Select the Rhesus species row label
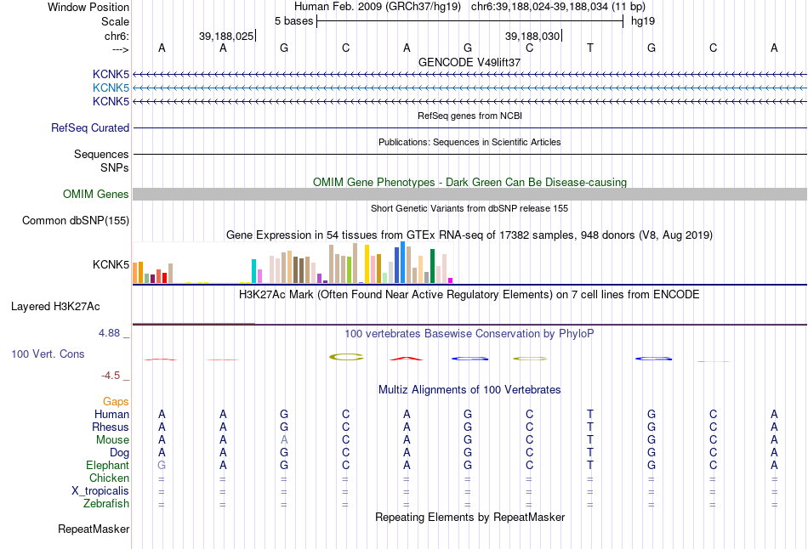 tap(111, 427)
